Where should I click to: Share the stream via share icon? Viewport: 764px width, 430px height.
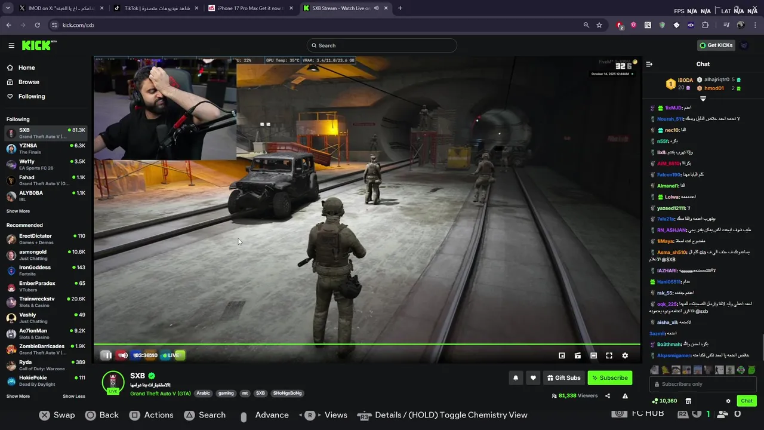tap(608, 395)
